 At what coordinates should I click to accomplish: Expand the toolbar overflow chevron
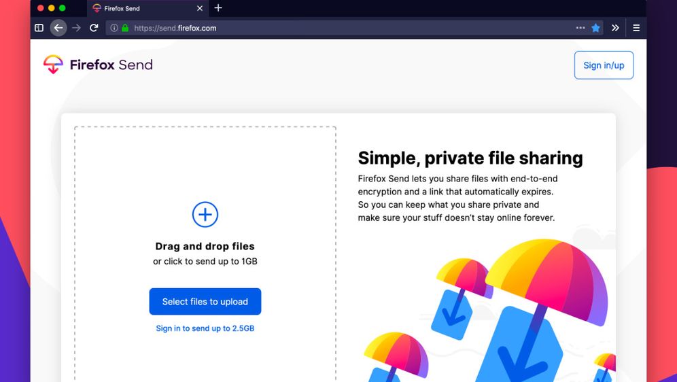615,28
